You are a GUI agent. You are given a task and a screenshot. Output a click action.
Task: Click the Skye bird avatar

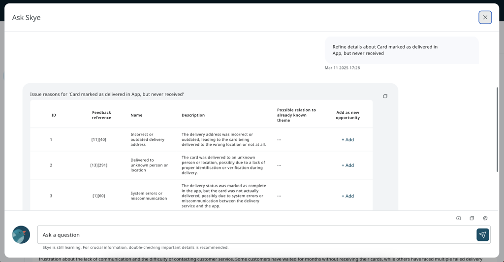point(21,235)
